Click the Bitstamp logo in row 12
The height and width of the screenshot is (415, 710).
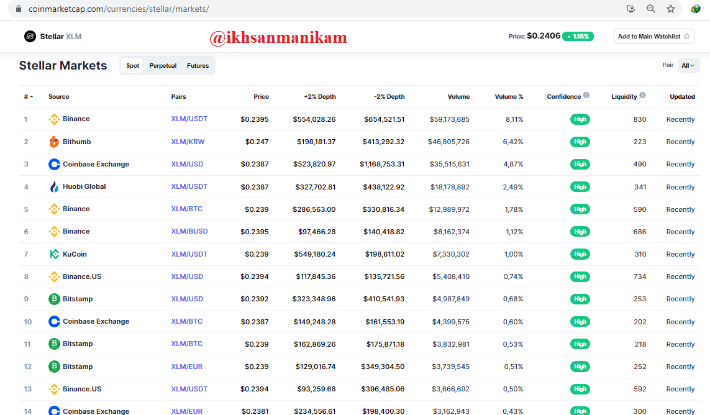[54, 367]
